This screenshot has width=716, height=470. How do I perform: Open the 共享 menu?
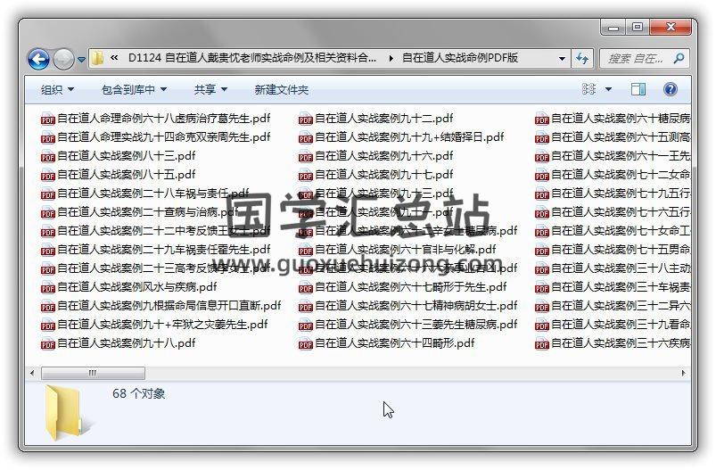click(x=210, y=90)
